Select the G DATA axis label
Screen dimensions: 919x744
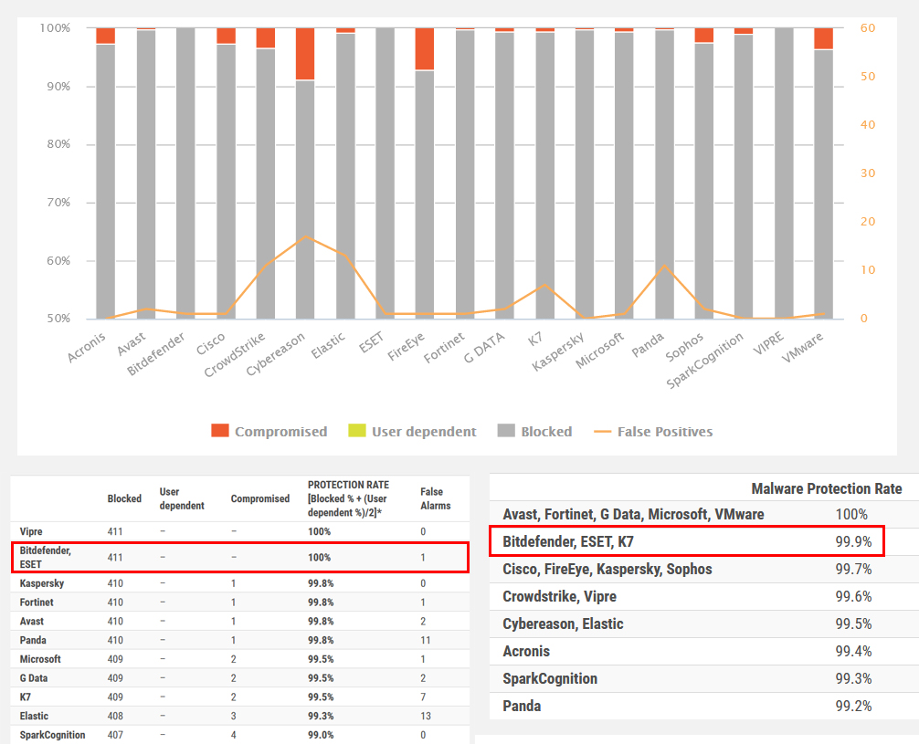(484, 348)
